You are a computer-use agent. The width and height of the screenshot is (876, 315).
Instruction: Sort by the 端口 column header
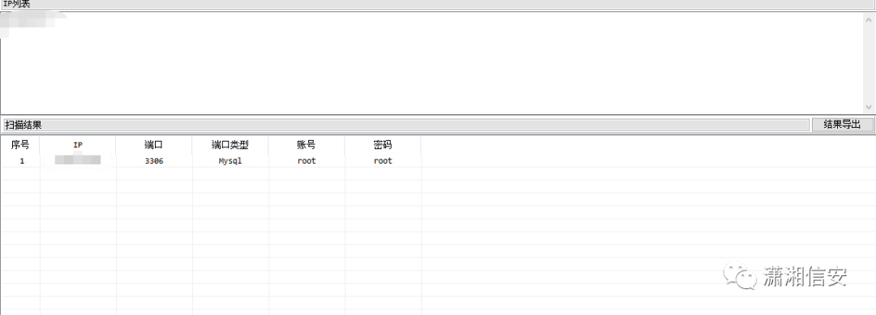tap(153, 145)
